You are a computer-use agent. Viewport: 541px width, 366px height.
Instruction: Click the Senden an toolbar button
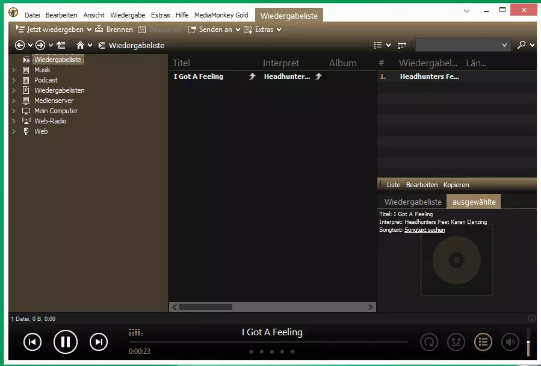(x=210, y=29)
